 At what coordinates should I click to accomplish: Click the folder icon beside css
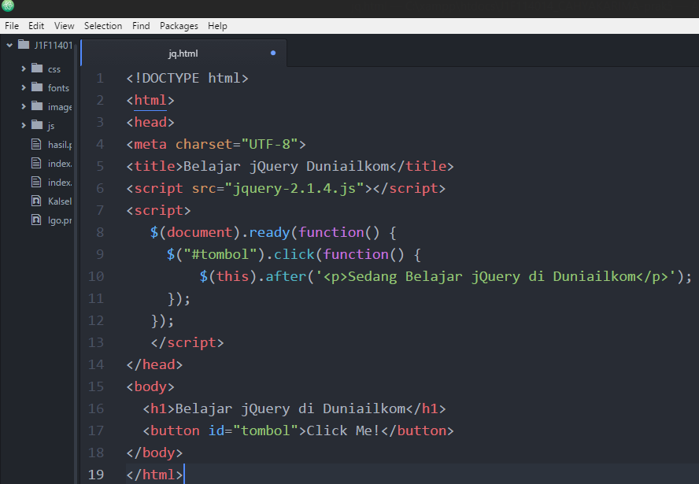point(37,68)
